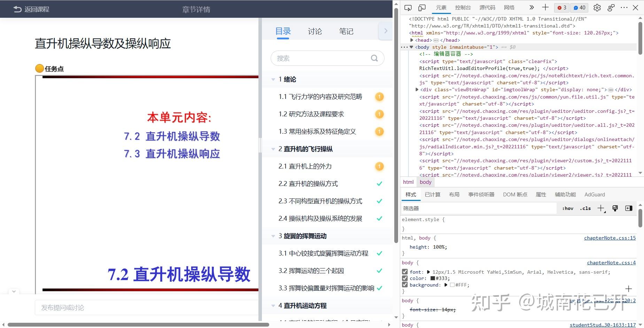Click orange badge next to 1.2 研究方法及课程要求
644x328 pixels.
tap(379, 114)
